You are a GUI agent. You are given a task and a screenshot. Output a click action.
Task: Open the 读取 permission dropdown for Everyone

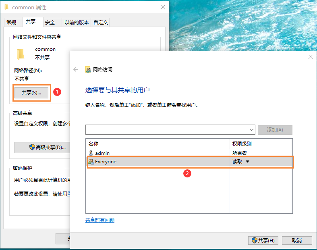(x=247, y=162)
